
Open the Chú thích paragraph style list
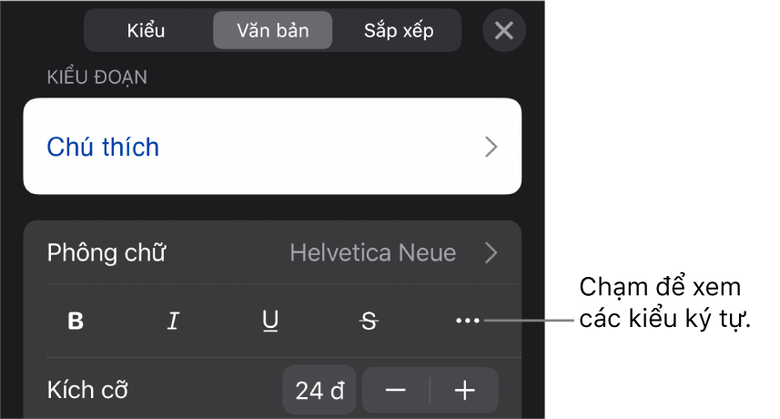[x=272, y=147]
